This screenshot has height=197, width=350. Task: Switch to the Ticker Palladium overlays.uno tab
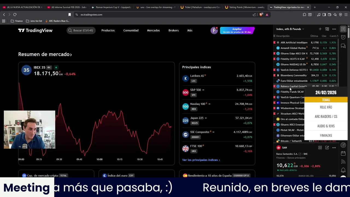200,7
